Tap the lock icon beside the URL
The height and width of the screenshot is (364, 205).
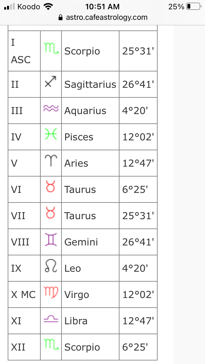click(61, 17)
